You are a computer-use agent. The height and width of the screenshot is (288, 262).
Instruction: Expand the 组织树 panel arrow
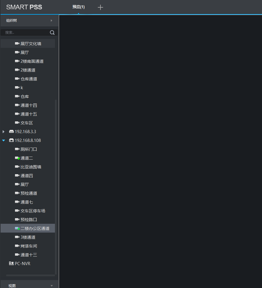[x=51, y=21]
